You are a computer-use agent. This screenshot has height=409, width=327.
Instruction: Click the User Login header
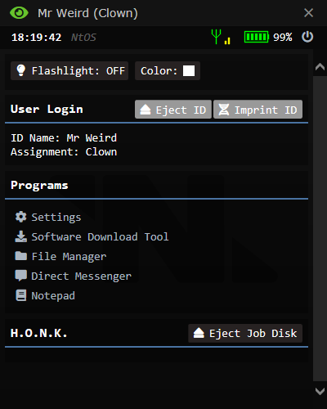pos(47,110)
